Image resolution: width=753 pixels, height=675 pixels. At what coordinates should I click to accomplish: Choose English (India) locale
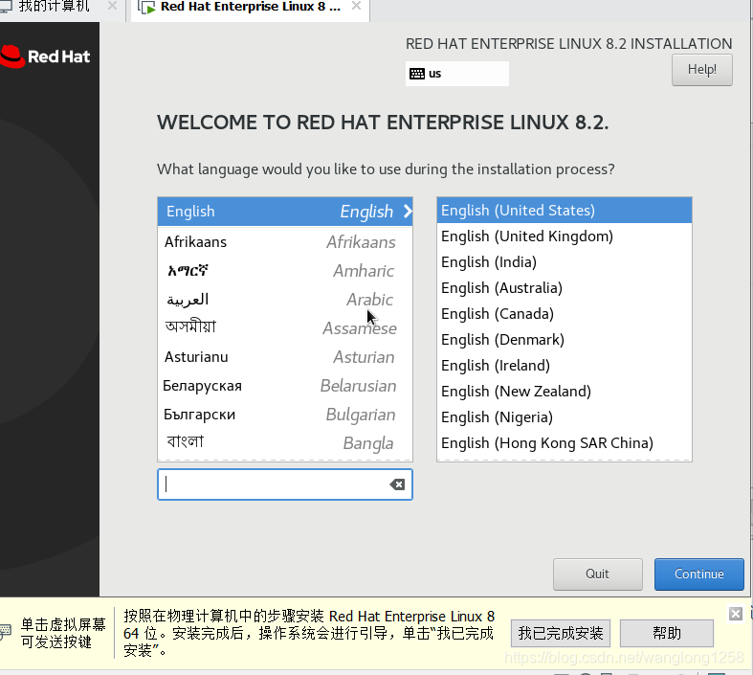coord(565,262)
